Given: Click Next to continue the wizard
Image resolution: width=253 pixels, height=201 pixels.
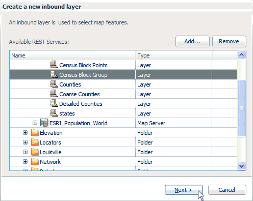Looking at the screenshot, I should [184, 190].
